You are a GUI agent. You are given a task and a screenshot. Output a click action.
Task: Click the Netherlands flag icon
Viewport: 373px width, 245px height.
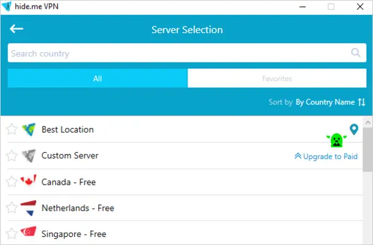click(29, 208)
